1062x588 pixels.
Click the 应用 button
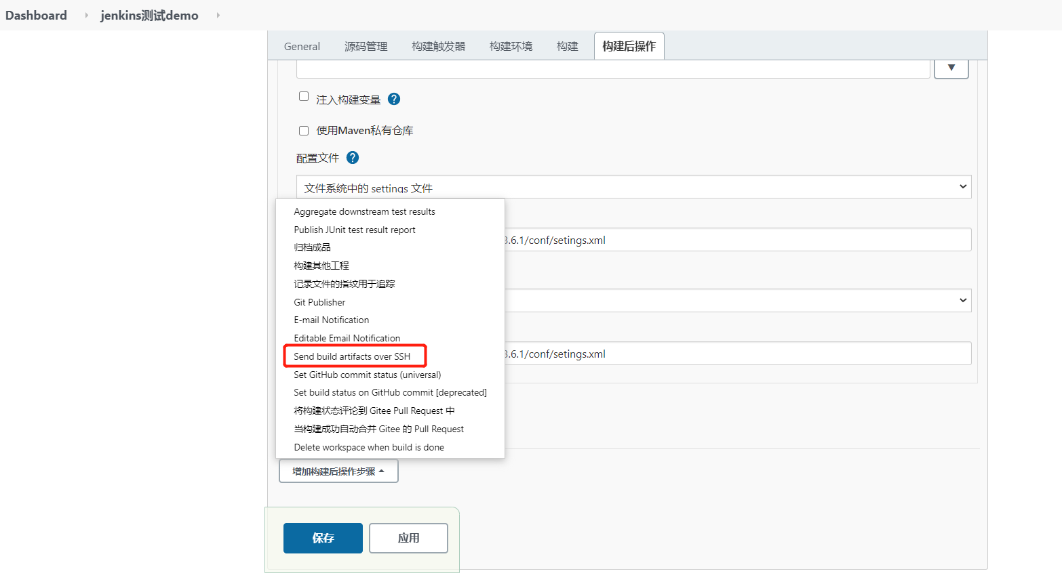[408, 538]
